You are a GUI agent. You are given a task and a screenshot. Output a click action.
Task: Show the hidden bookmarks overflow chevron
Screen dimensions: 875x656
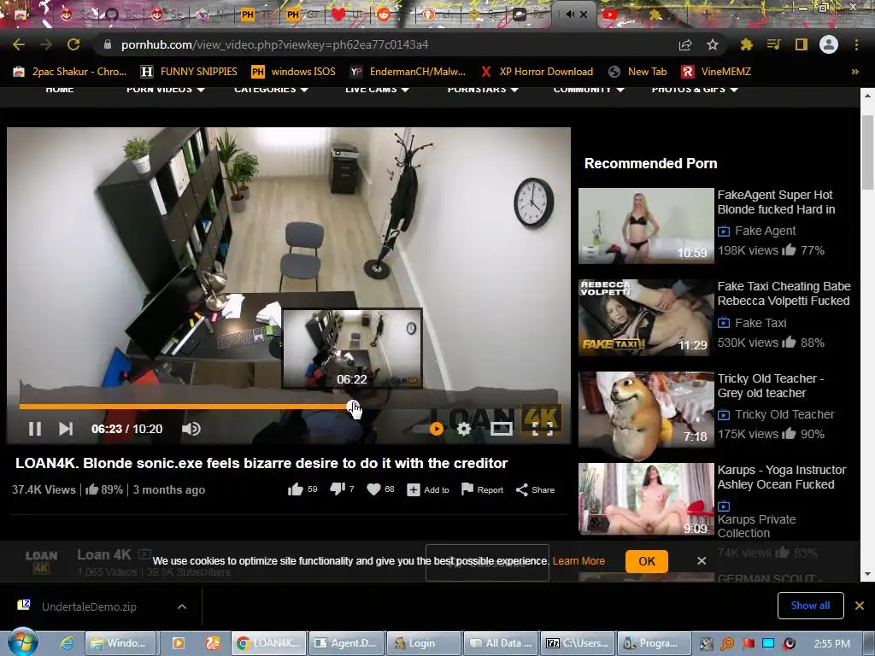pos(854,72)
